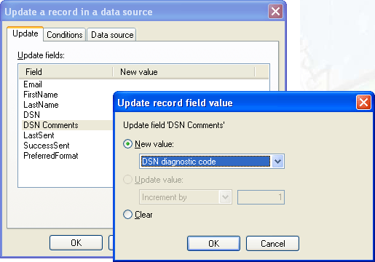Screen dimensions: 375x262
Task: Click the Field column header
Action: (x=66, y=72)
